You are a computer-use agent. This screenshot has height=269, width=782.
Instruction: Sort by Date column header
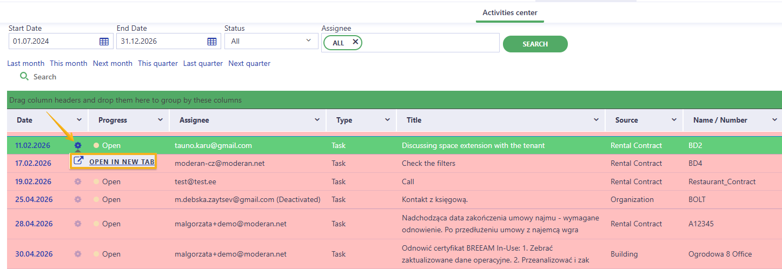pos(24,120)
